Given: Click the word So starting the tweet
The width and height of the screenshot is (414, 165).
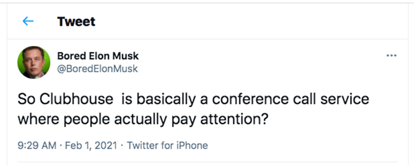Looking at the screenshot, I should 27,99.
